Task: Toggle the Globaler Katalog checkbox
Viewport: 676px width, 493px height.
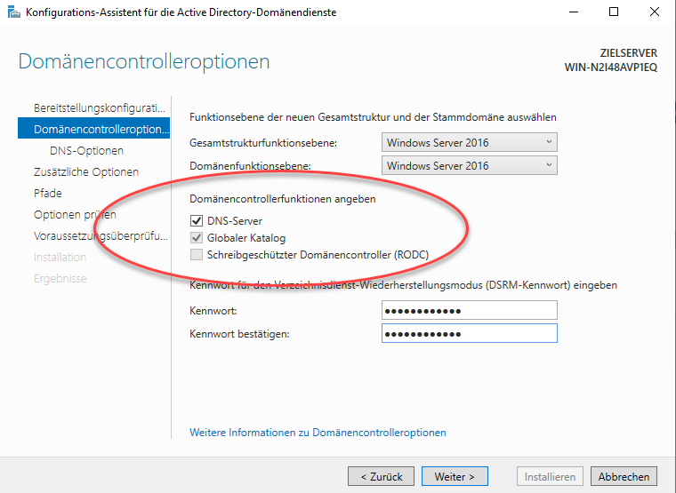Action: click(x=197, y=238)
